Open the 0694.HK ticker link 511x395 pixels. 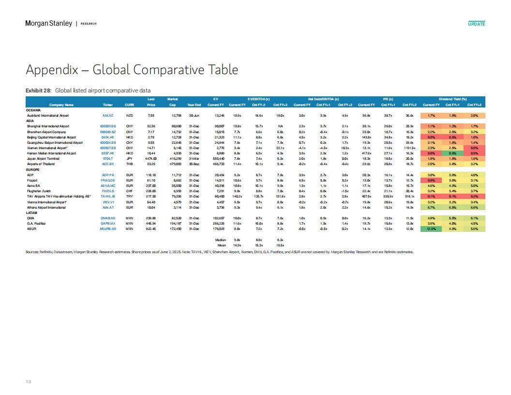(x=108, y=137)
